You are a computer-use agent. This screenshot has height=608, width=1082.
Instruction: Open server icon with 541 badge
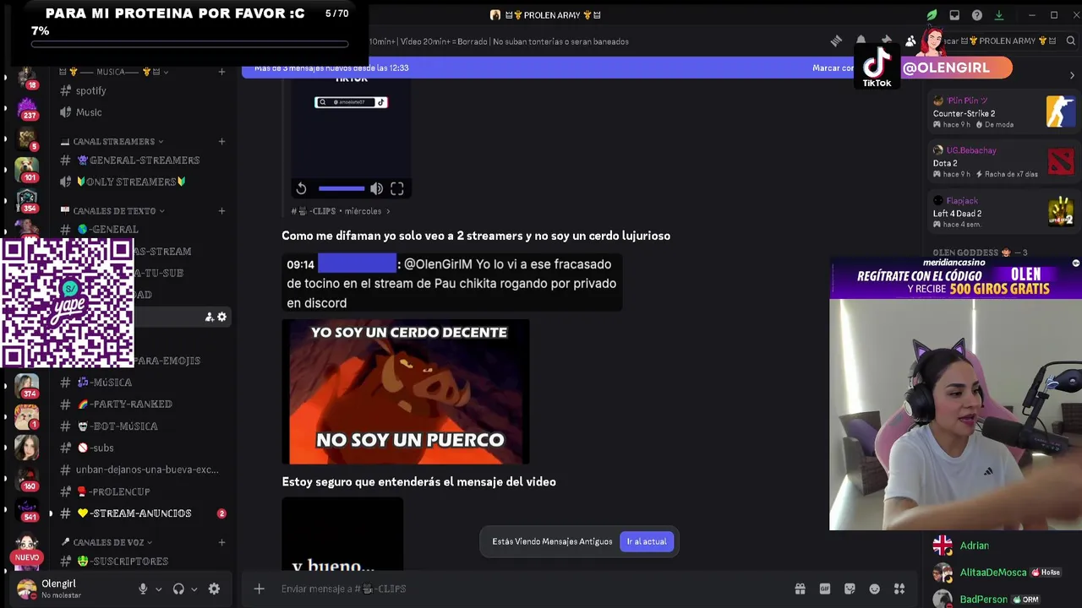point(27,509)
